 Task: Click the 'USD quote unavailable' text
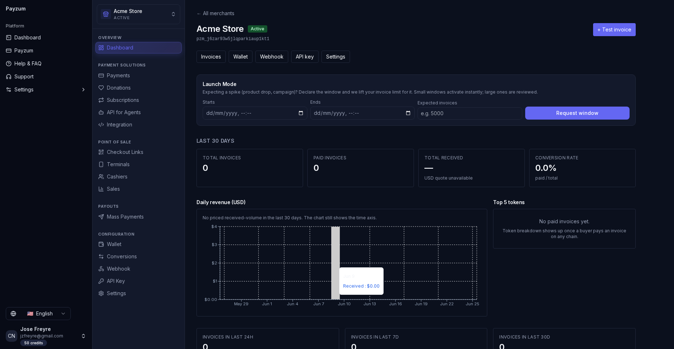coord(448,178)
